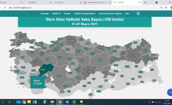Click the search magnifier icon in site navbar
The image size is (172, 105).
[x=138, y=13]
